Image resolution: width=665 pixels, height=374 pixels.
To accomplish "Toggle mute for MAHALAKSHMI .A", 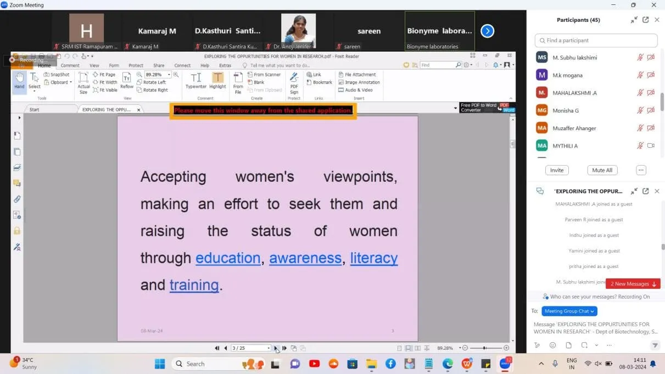I will click(640, 93).
